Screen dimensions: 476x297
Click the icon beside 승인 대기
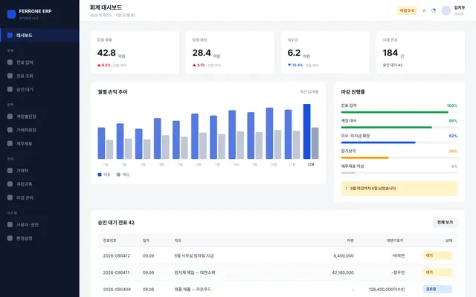pyautogui.click(x=10, y=89)
